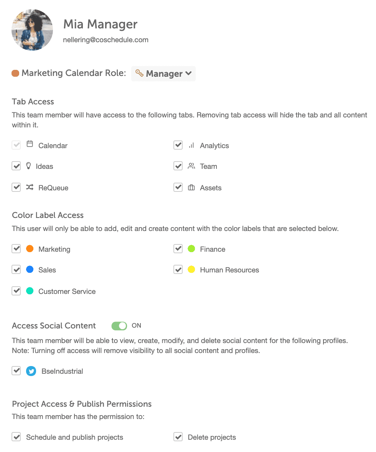Turn off Access Social Content switch
376x452 pixels.
click(119, 326)
